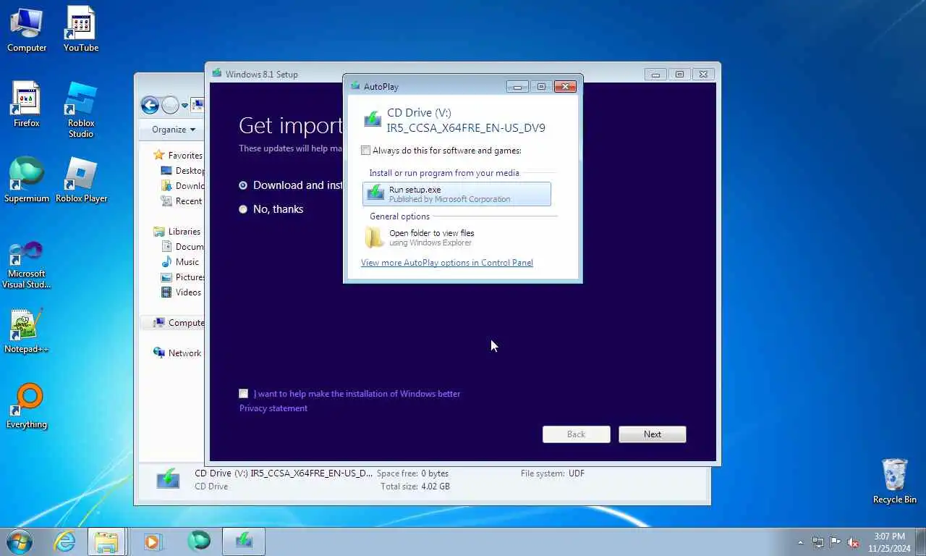Launch Notepad++ from the desktop

point(27,331)
